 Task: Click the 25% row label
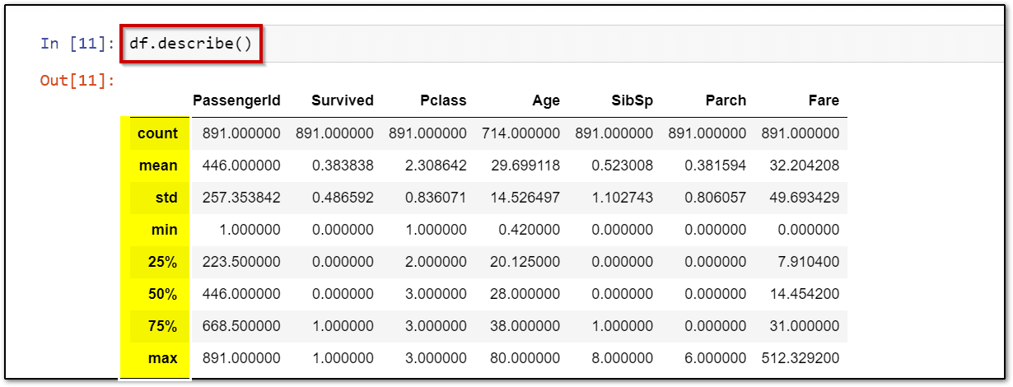(x=163, y=262)
